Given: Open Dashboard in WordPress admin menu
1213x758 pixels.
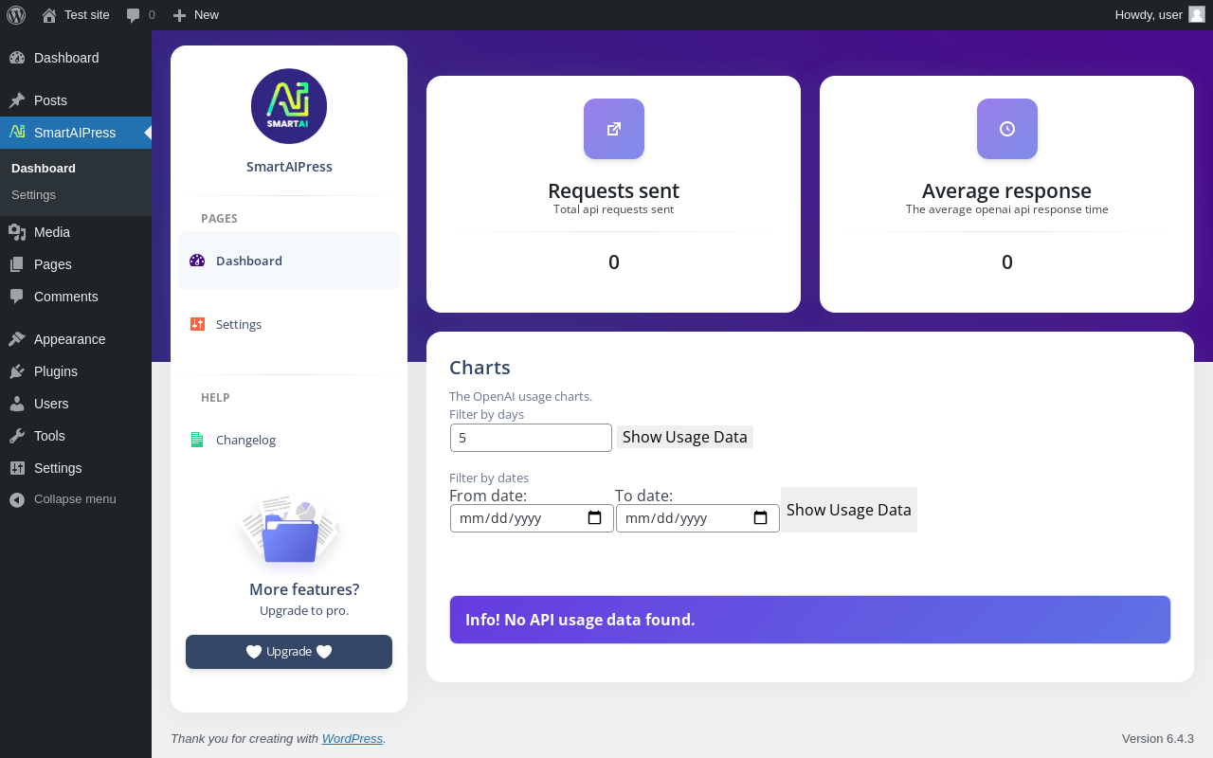Looking at the screenshot, I should pos(76,58).
